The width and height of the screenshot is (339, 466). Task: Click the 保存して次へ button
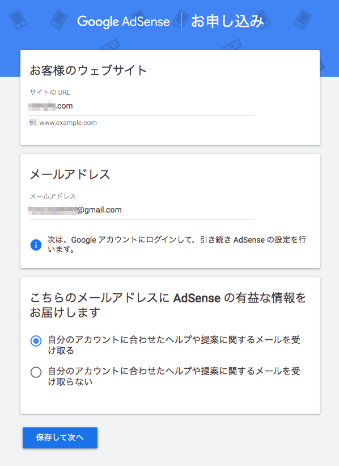(x=60, y=438)
